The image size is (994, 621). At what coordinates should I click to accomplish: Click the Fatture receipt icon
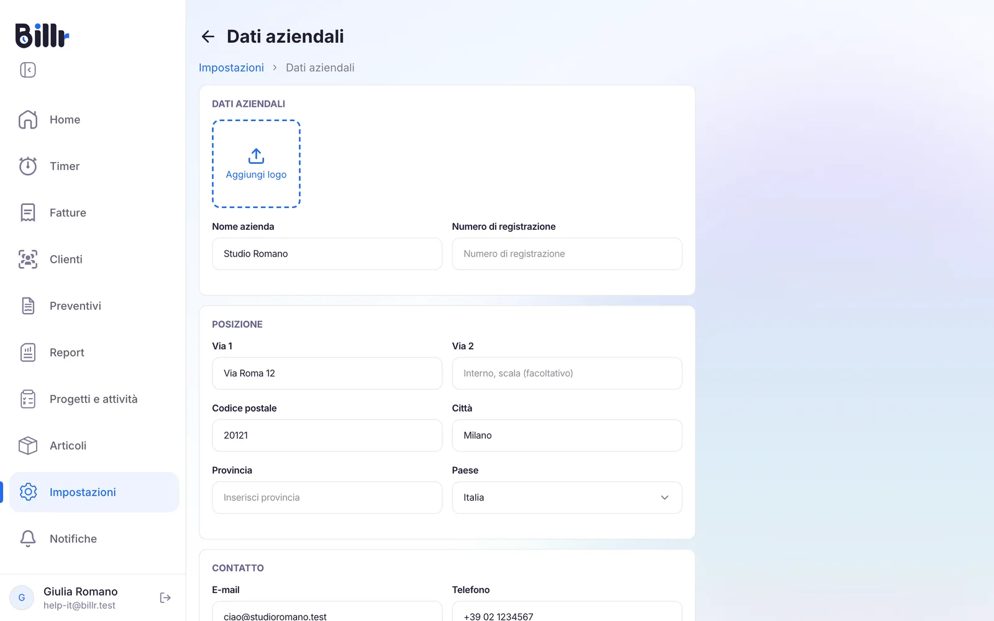[28, 212]
